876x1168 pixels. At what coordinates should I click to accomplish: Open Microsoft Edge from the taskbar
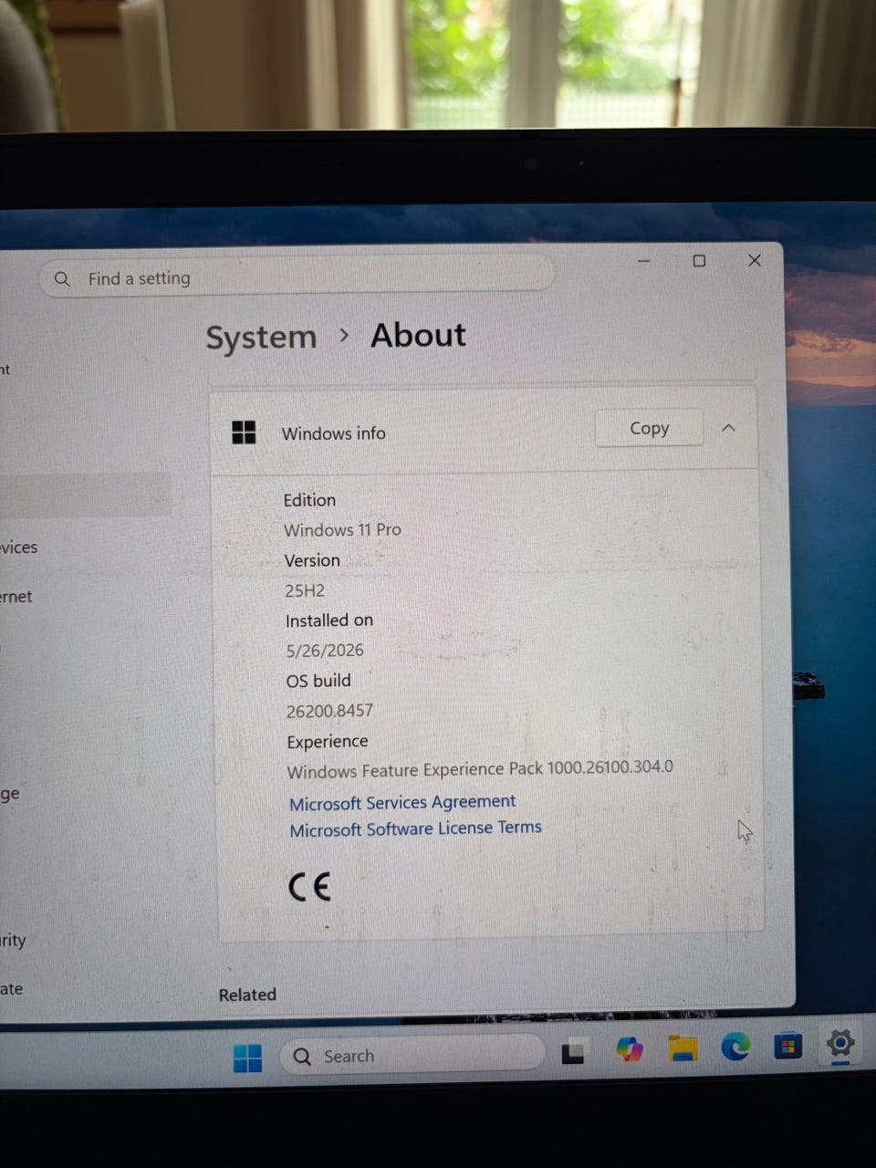735,1046
